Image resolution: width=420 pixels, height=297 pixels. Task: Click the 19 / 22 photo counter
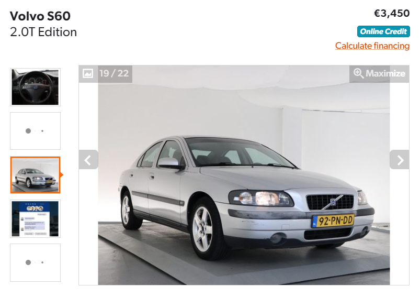[x=114, y=73]
